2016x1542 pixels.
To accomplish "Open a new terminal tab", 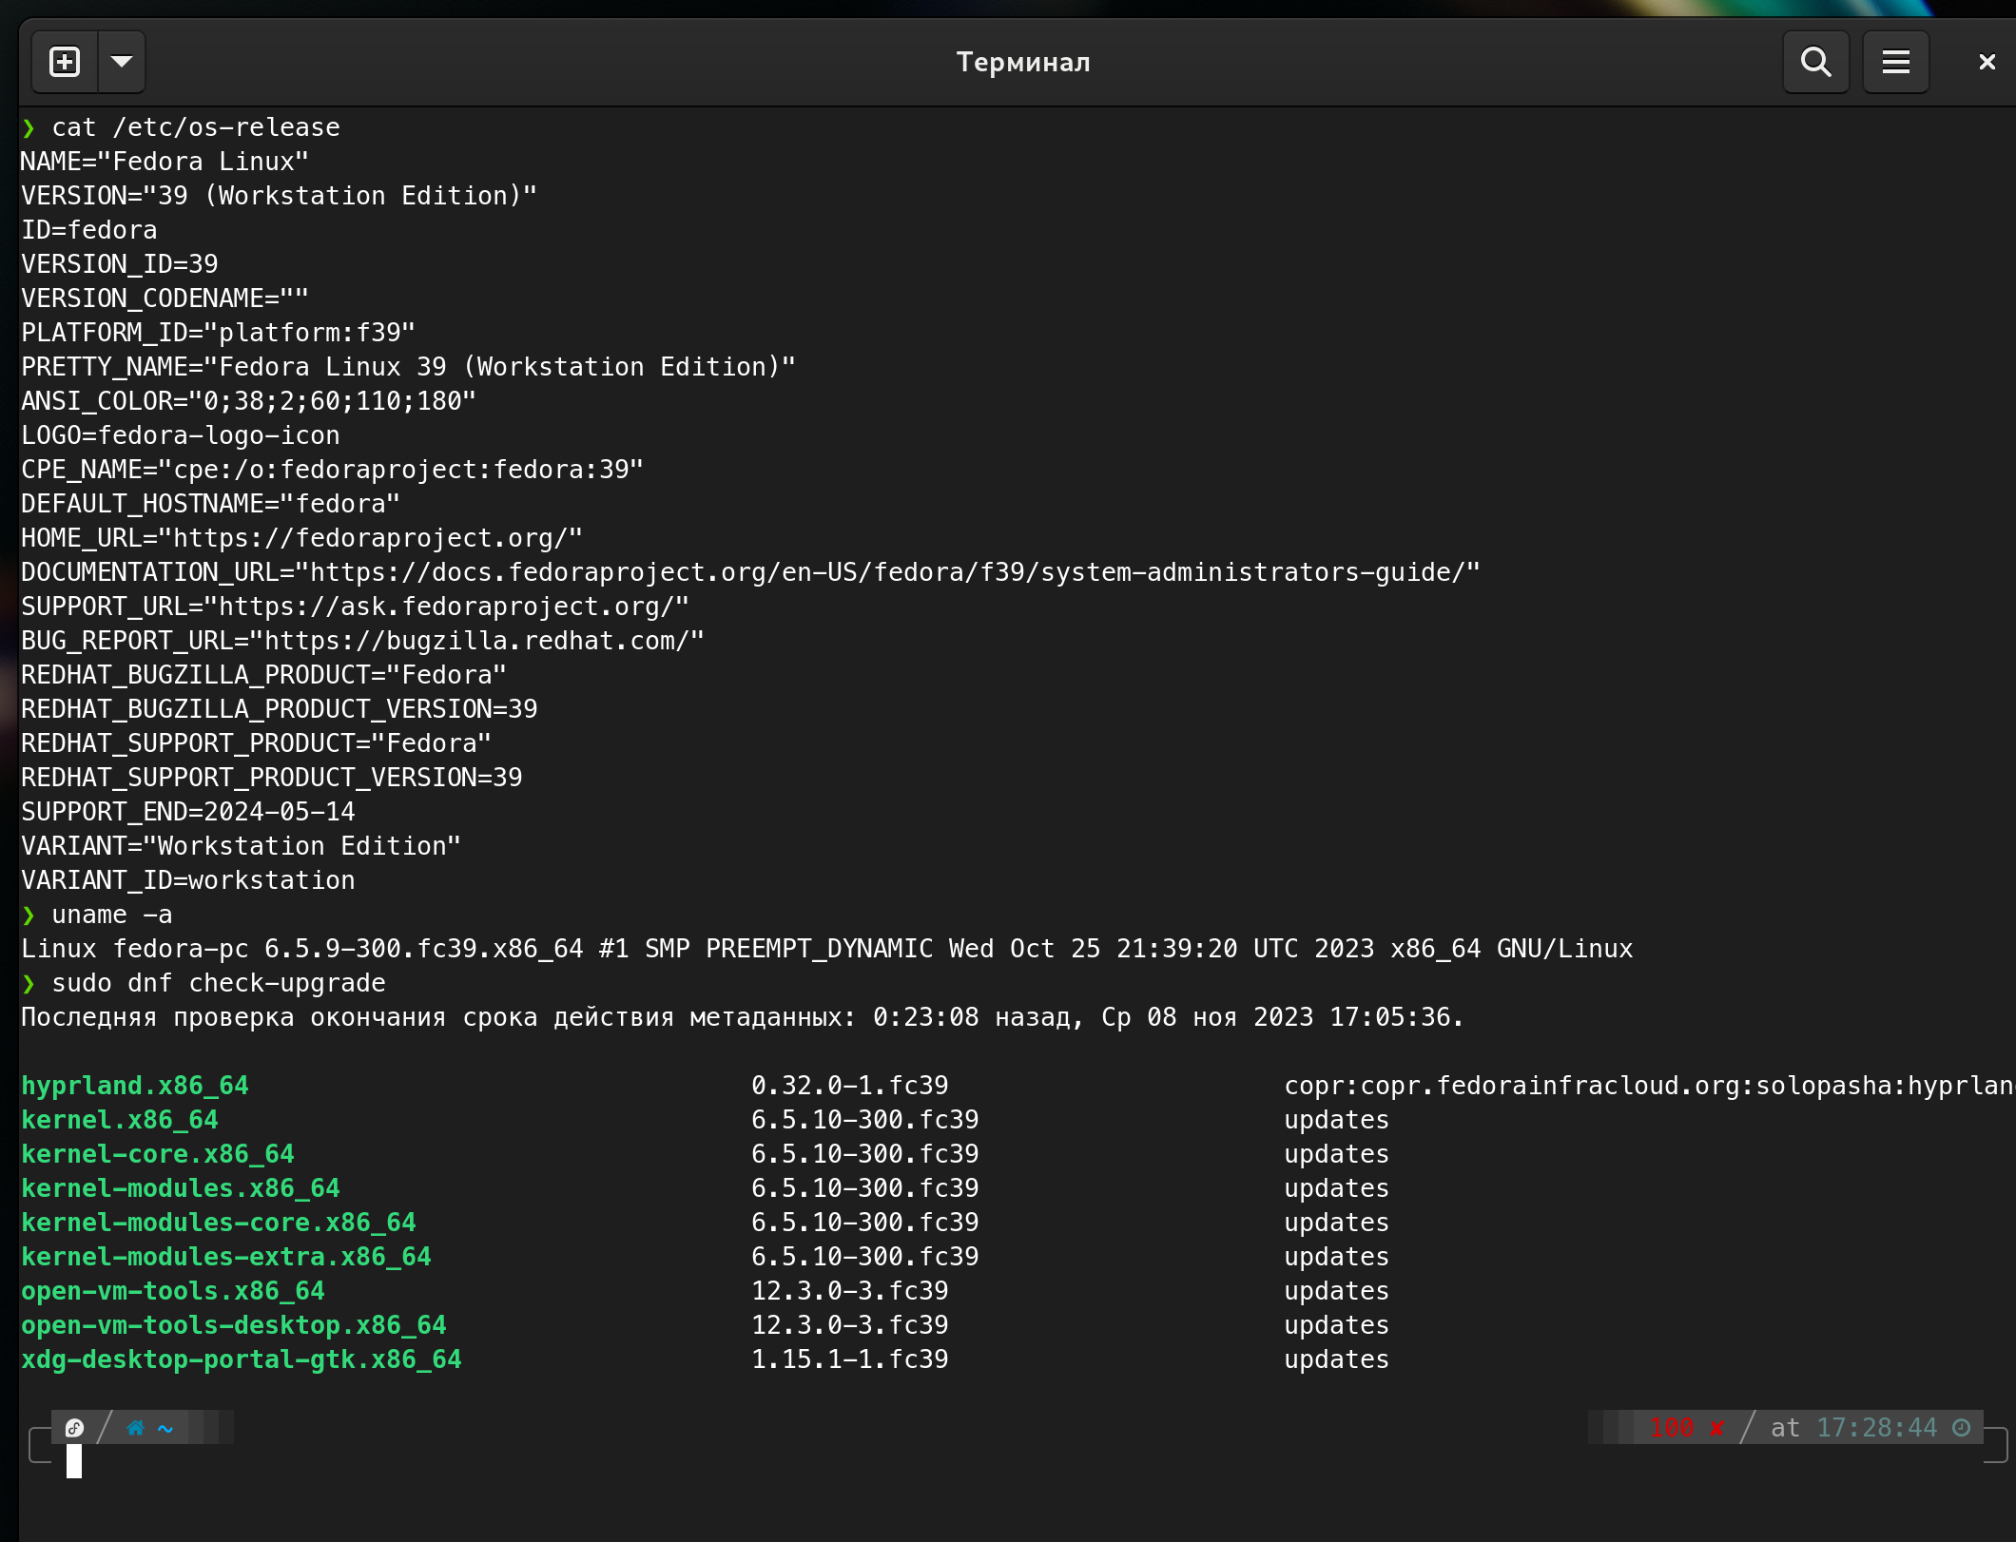I will (x=65, y=62).
